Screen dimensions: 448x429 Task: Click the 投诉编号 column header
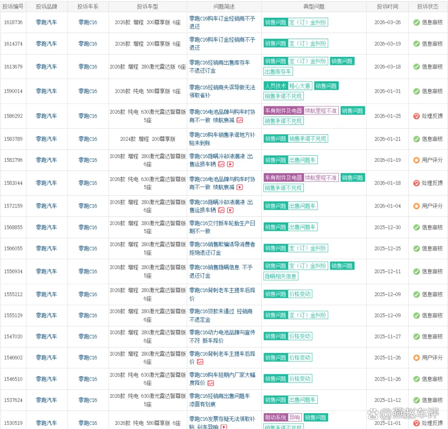(x=13, y=7)
